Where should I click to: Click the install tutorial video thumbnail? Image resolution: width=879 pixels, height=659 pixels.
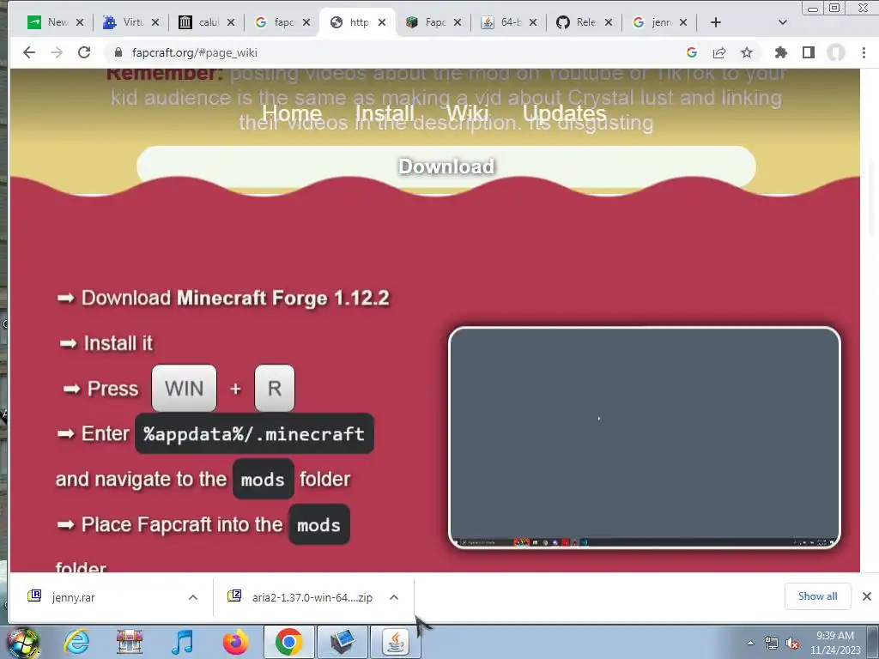[x=644, y=437]
